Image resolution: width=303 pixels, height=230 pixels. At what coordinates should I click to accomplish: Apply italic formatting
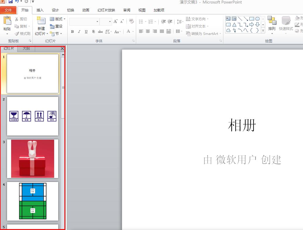point(79,31)
